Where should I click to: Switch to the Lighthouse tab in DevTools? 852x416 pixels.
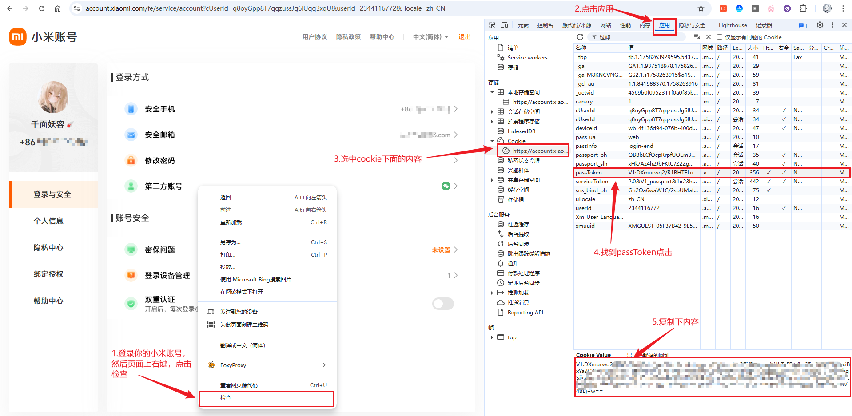tap(733, 25)
